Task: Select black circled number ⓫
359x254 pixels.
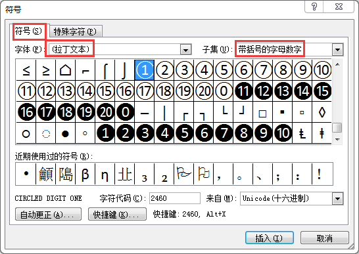Action: [x=243, y=91]
